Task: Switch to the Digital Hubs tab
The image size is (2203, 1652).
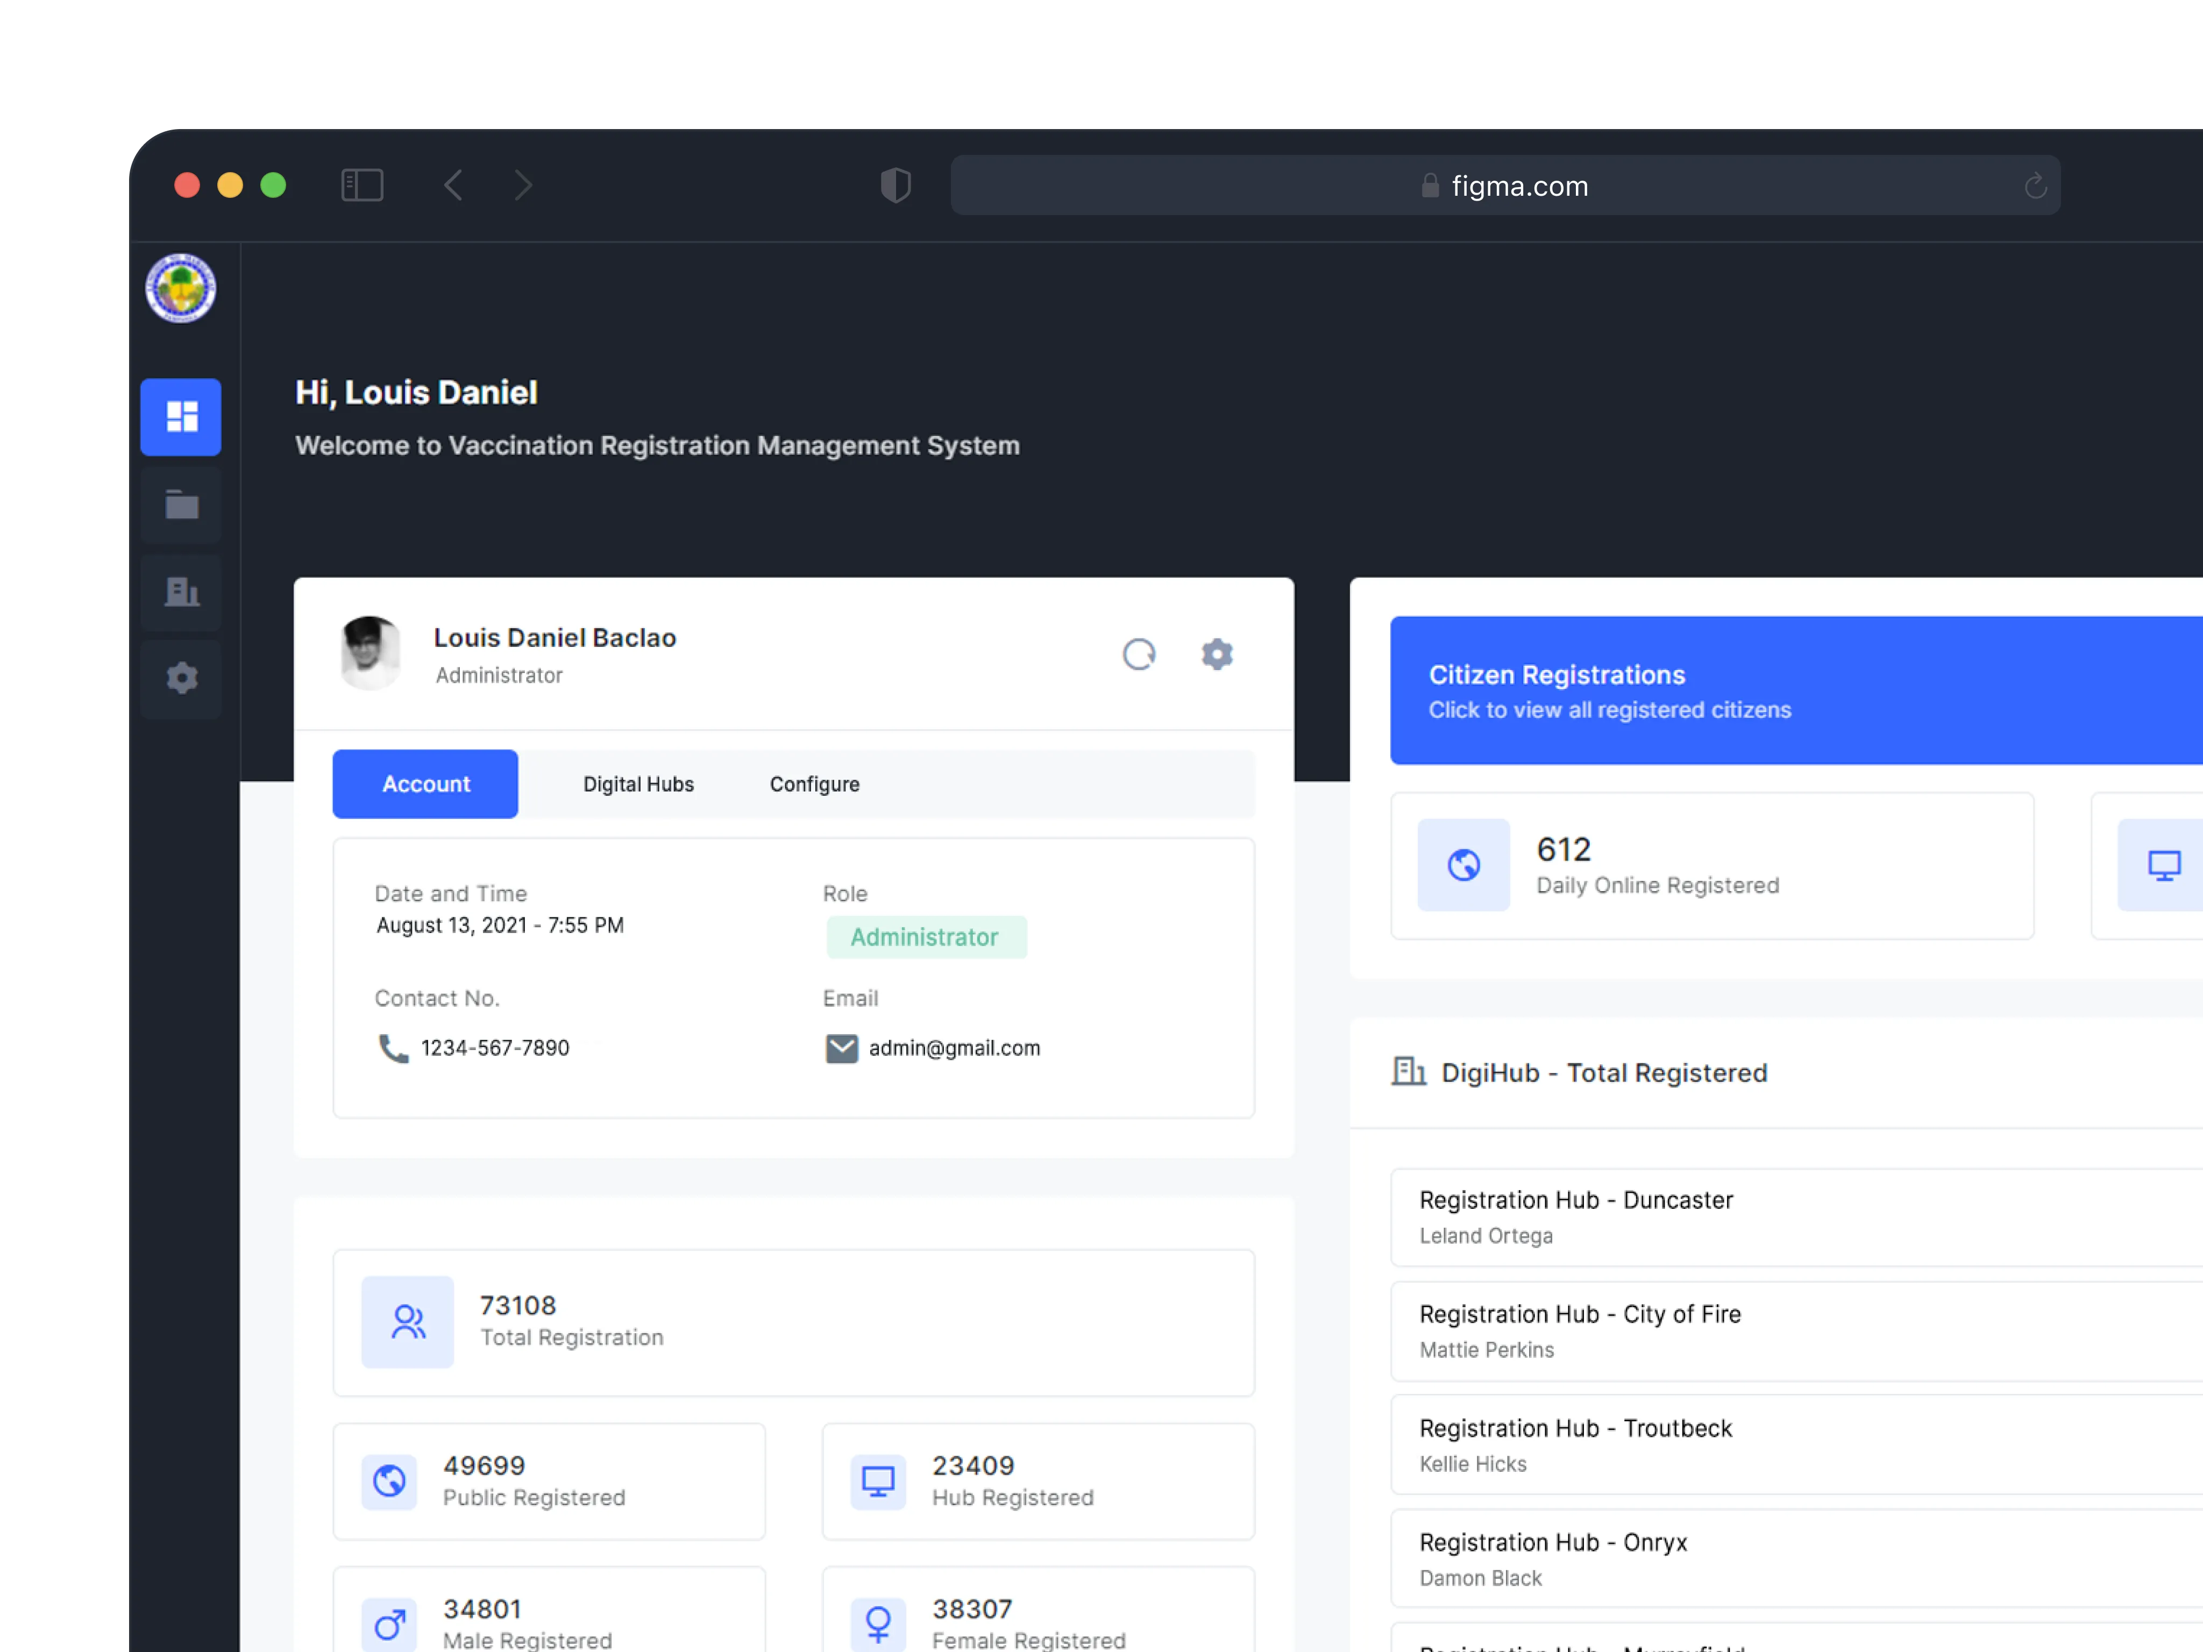Action: pos(638,784)
